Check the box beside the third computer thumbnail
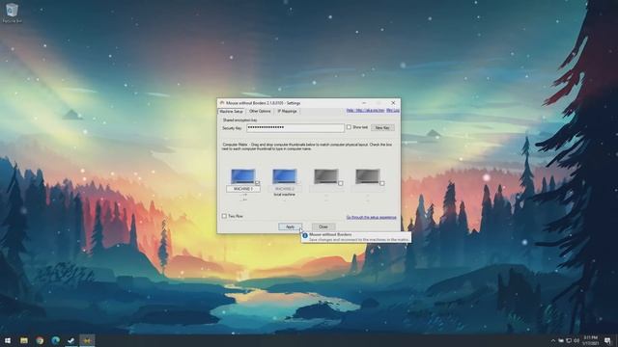Image resolution: width=618 pixels, height=347 pixels. [341, 183]
